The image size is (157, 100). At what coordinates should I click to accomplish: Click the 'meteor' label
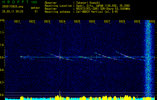click(35, 8)
